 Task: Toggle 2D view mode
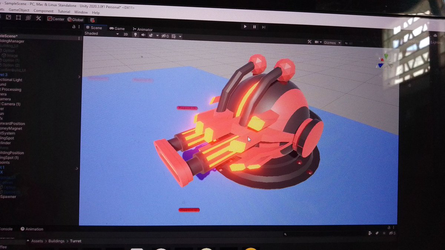tap(126, 34)
